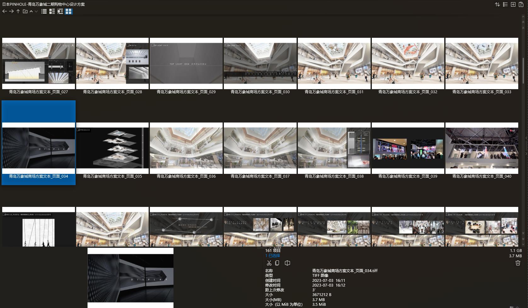Open the sort order options
Screen dimensions: 528x308
point(497,4)
